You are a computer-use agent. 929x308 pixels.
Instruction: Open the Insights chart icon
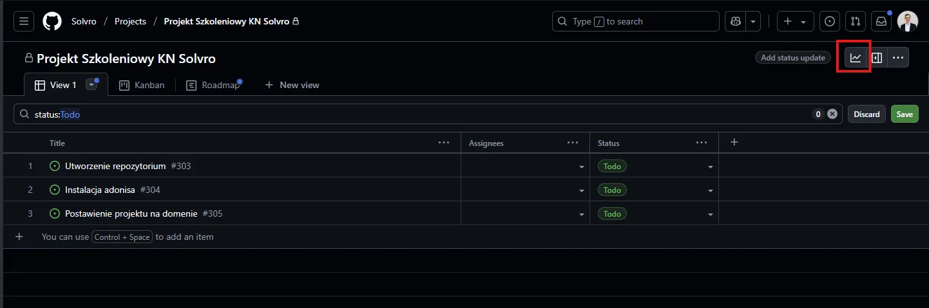click(x=855, y=58)
